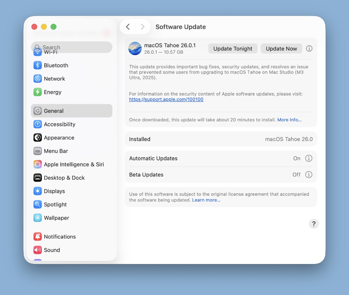The image size is (349, 295).
Task: Select the Spotlight magnifier icon
Action: click(x=37, y=204)
